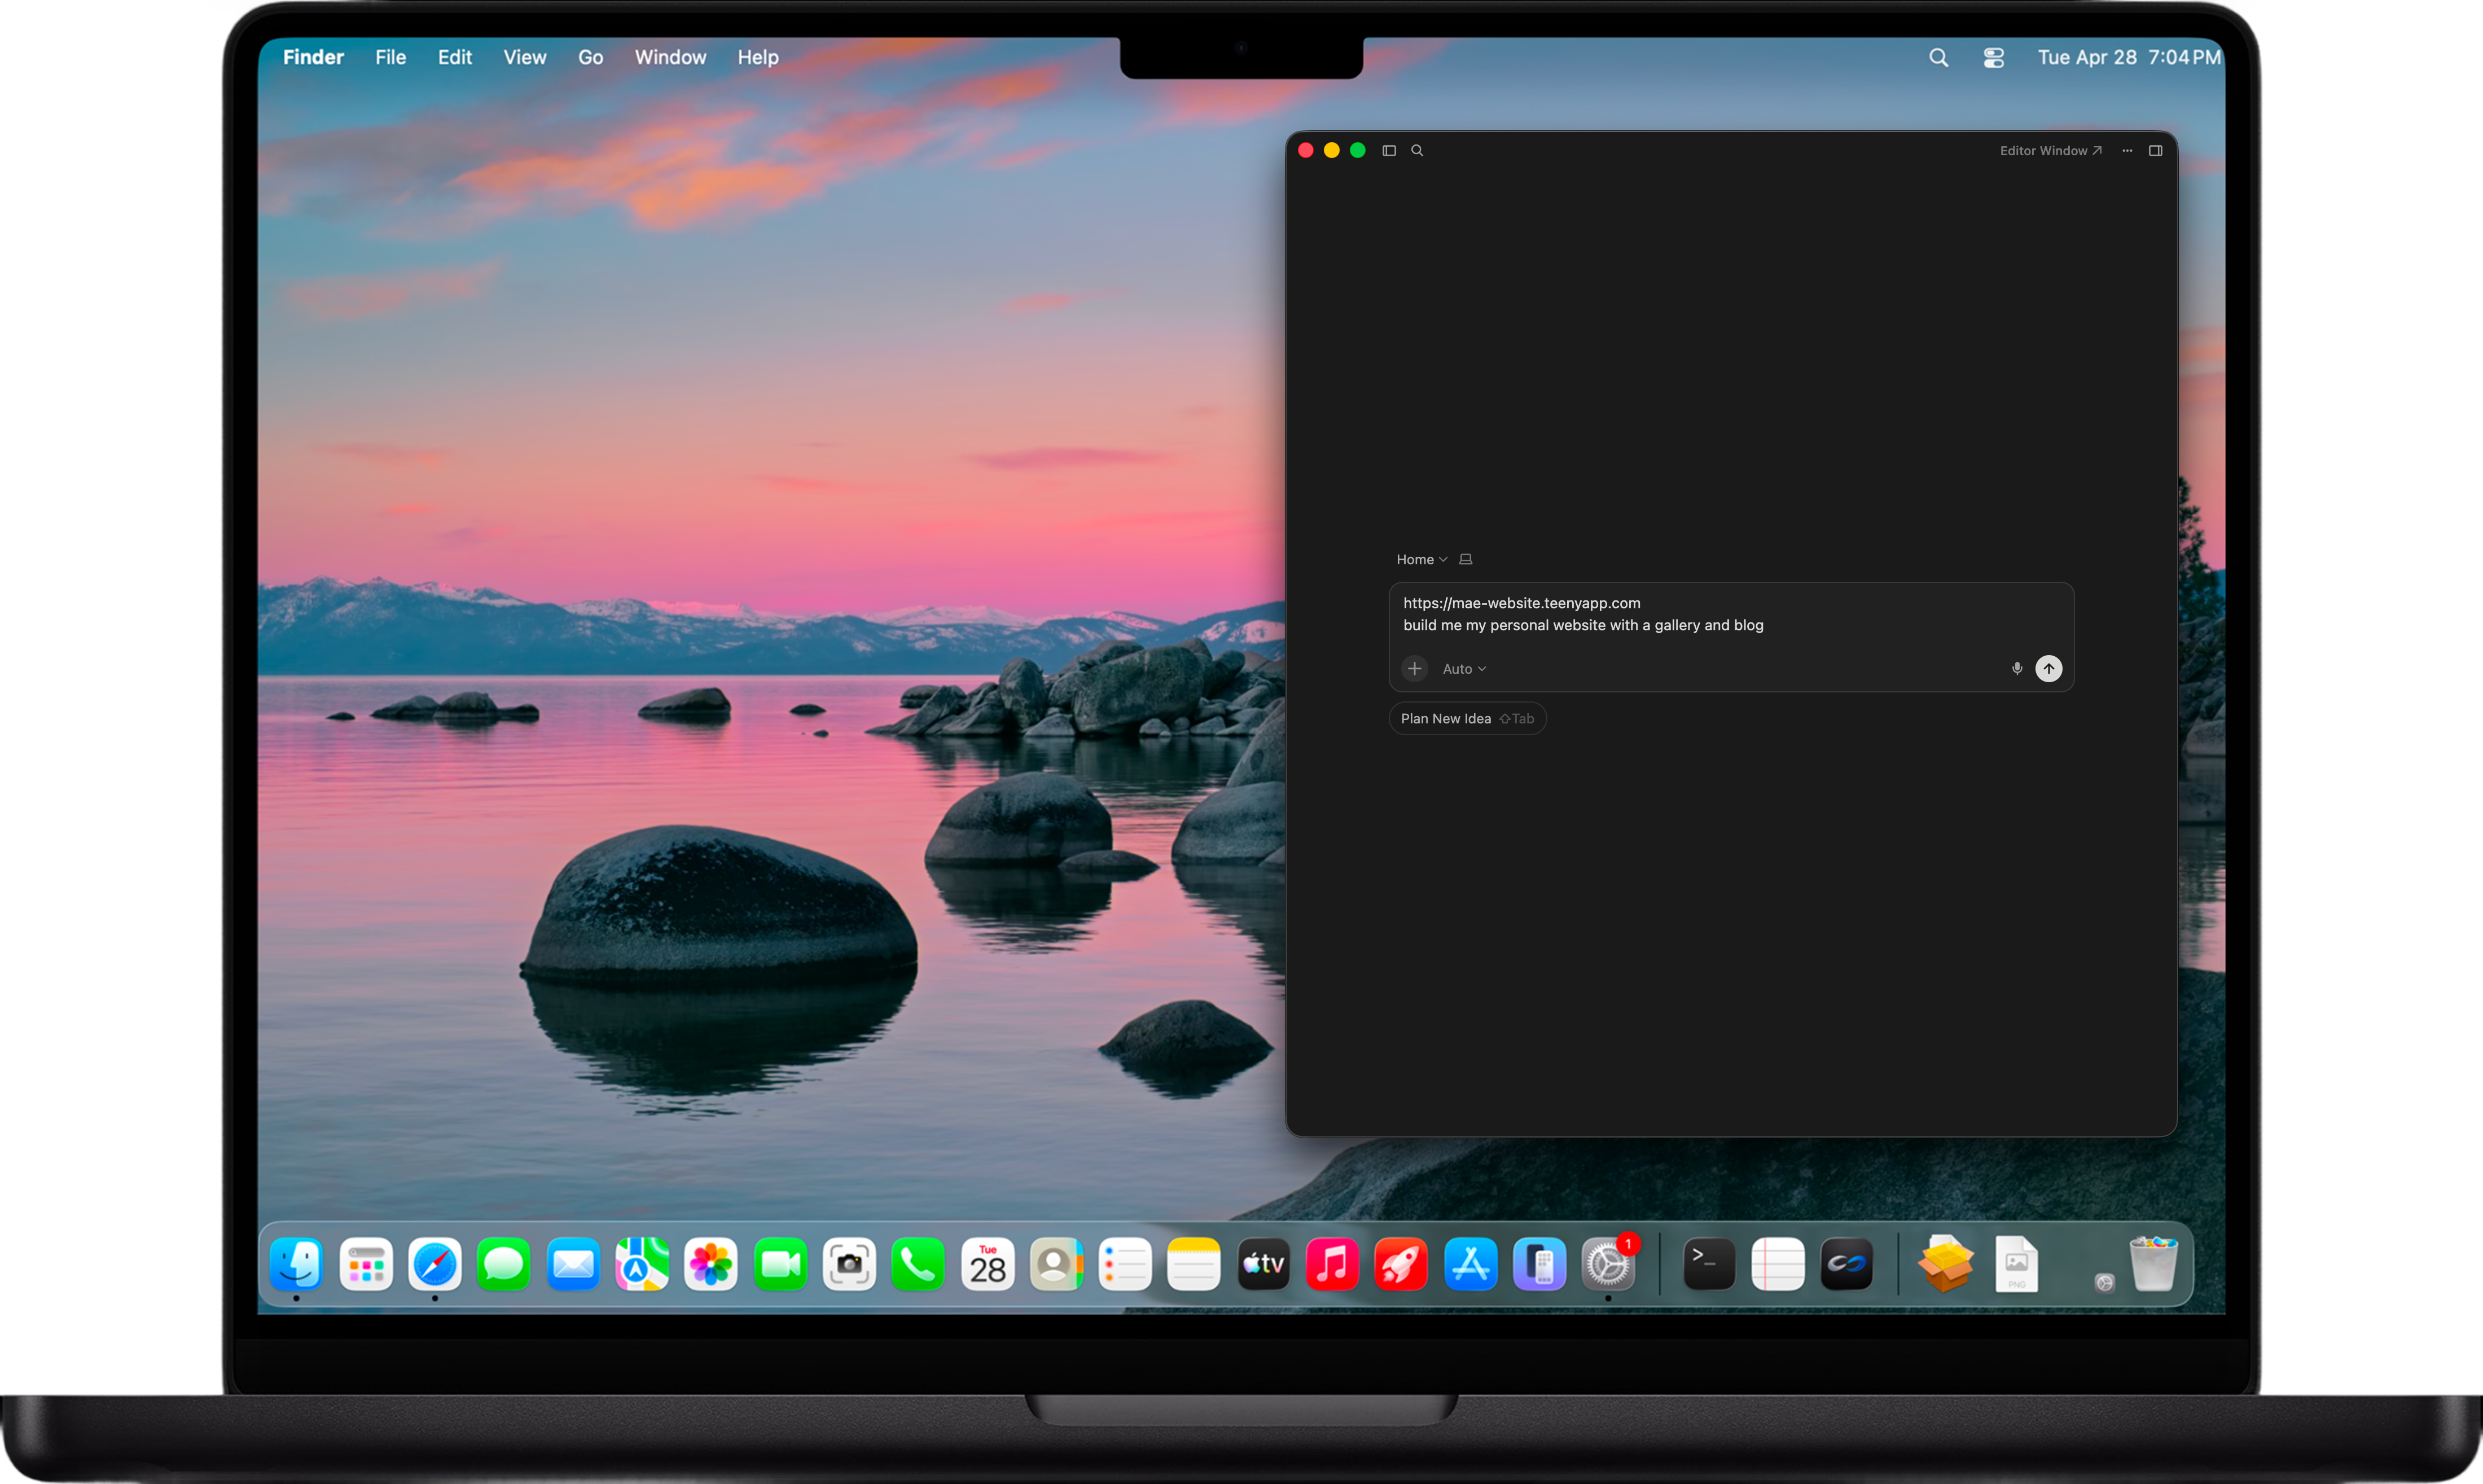This screenshot has height=1484, width=2483.
Task: Open System Settings from the dock
Action: 1608,1265
